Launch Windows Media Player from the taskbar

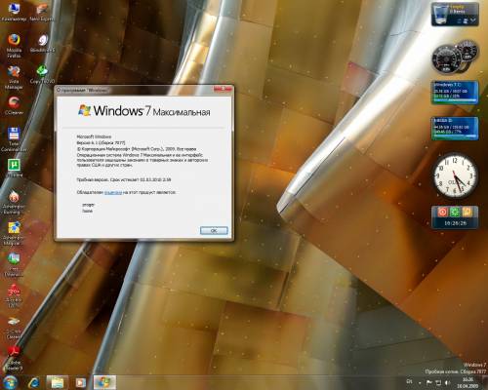[80, 382]
